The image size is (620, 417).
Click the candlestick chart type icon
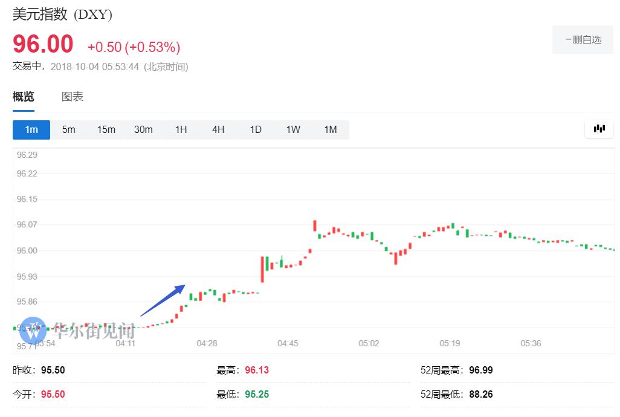coord(599,129)
